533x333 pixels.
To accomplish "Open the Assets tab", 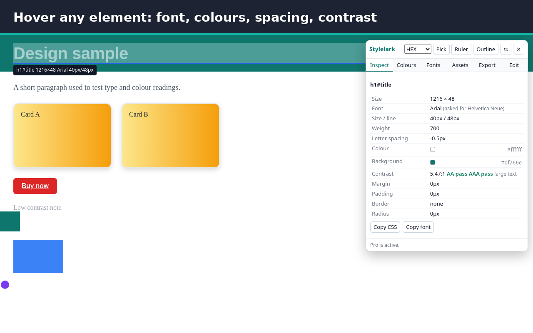I will tap(460, 65).
